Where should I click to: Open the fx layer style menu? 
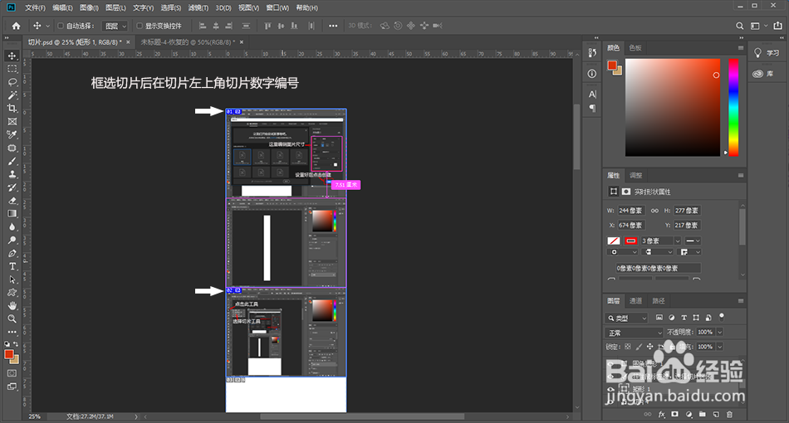661,415
